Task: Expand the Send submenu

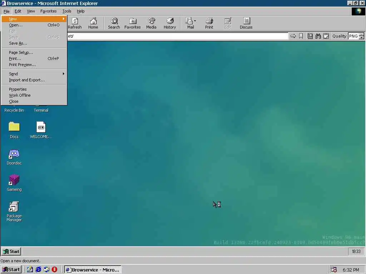Action: click(34, 74)
